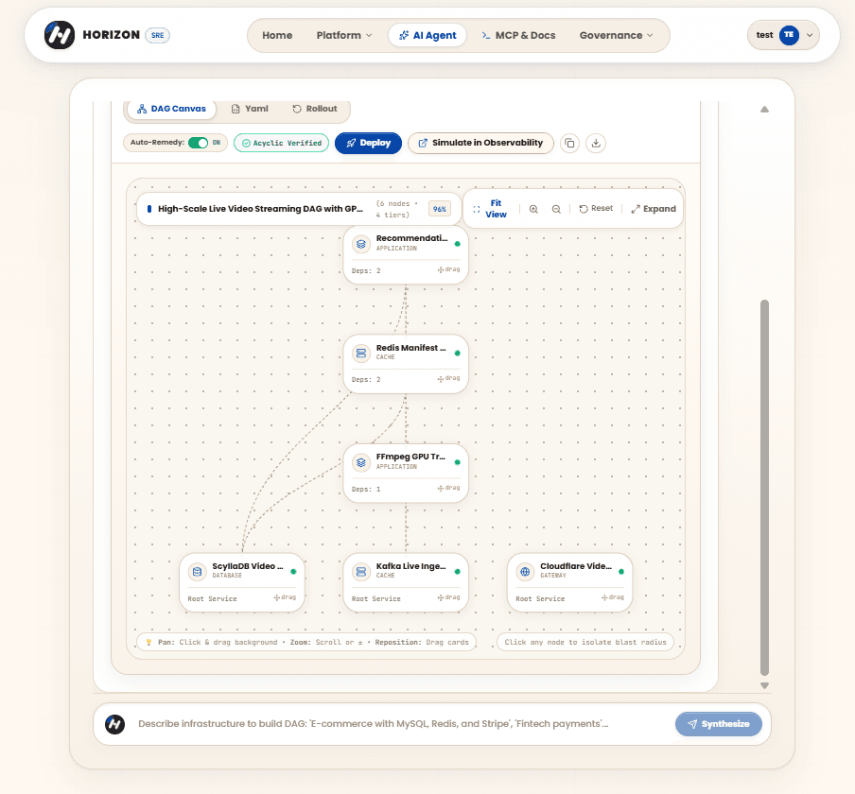This screenshot has width=855, height=794.
Task: Expand the Governance dropdown menu
Action: tap(616, 35)
